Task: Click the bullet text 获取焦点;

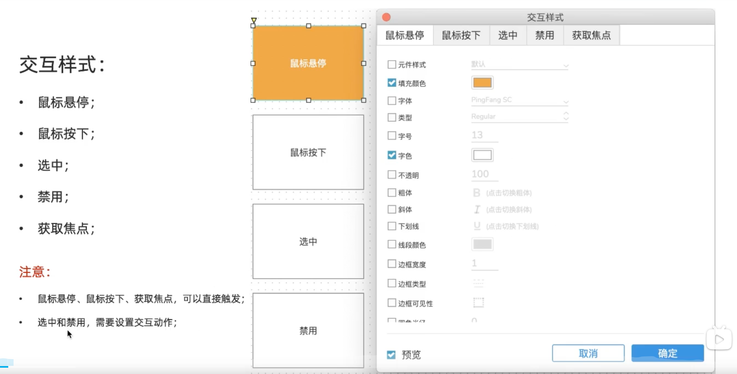Action: coord(67,228)
